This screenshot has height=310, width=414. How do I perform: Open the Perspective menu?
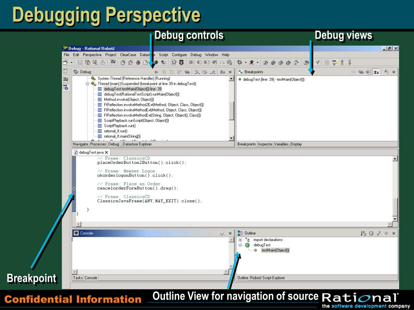tap(92, 55)
